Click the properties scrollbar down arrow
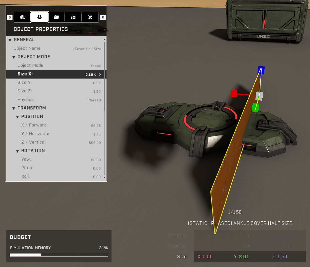Viewport: 310px width, 267px height. click(105, 178)
